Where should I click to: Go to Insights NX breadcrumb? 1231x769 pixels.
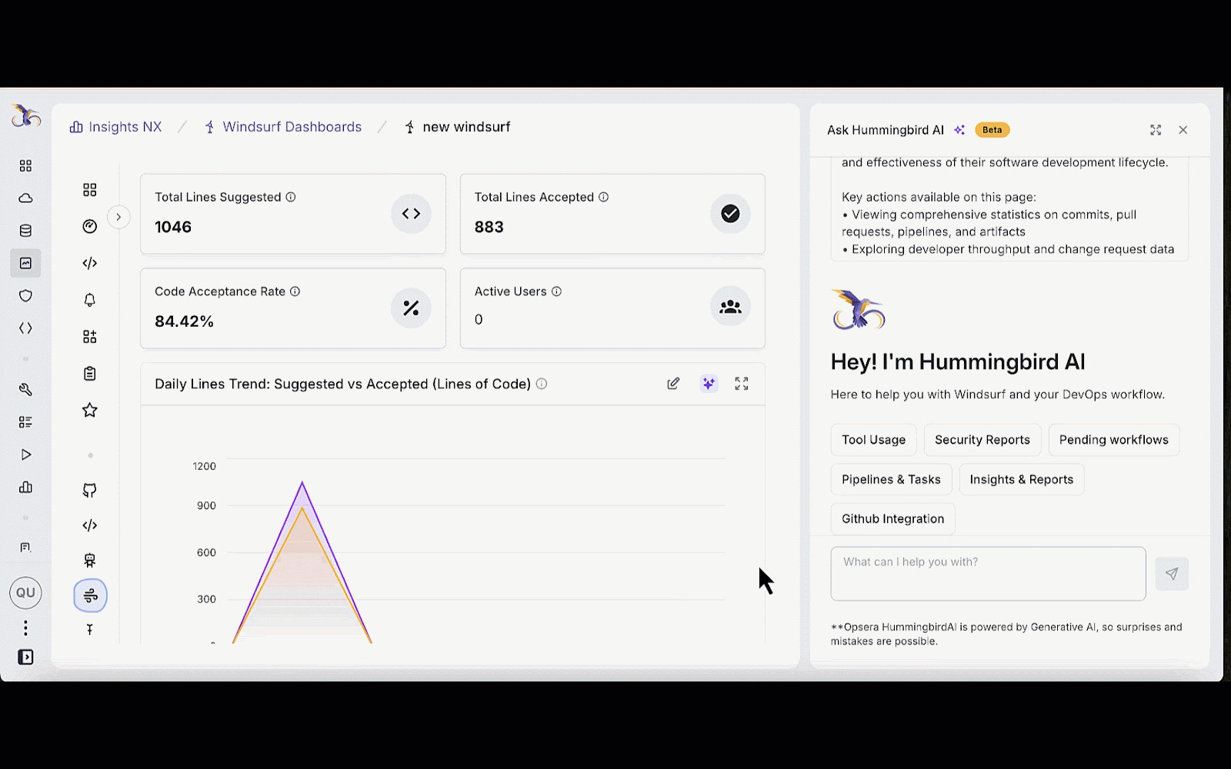[x=116, y=127]
